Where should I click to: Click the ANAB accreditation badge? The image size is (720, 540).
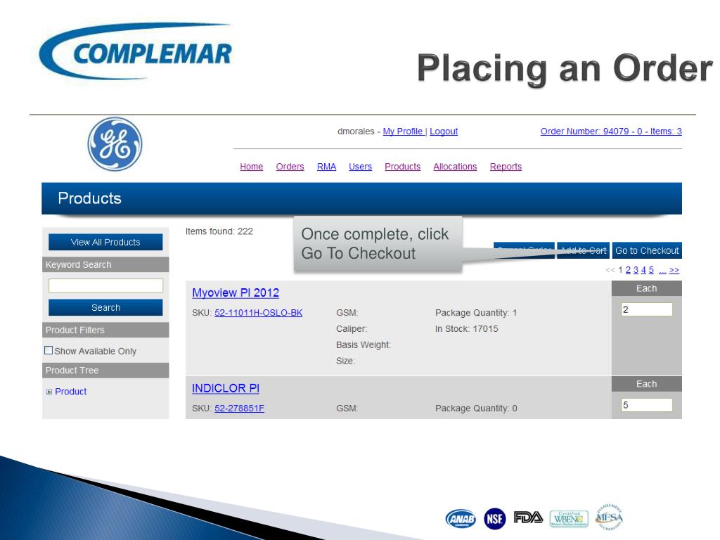pyautogui.click(x=461, y=519)
